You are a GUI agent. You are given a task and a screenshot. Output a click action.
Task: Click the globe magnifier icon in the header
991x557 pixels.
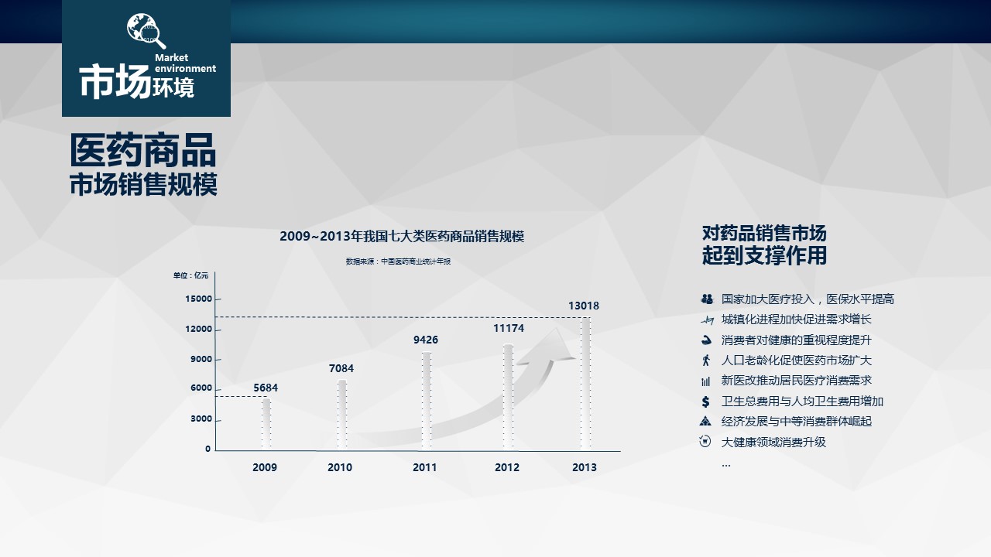coord(146,31)
